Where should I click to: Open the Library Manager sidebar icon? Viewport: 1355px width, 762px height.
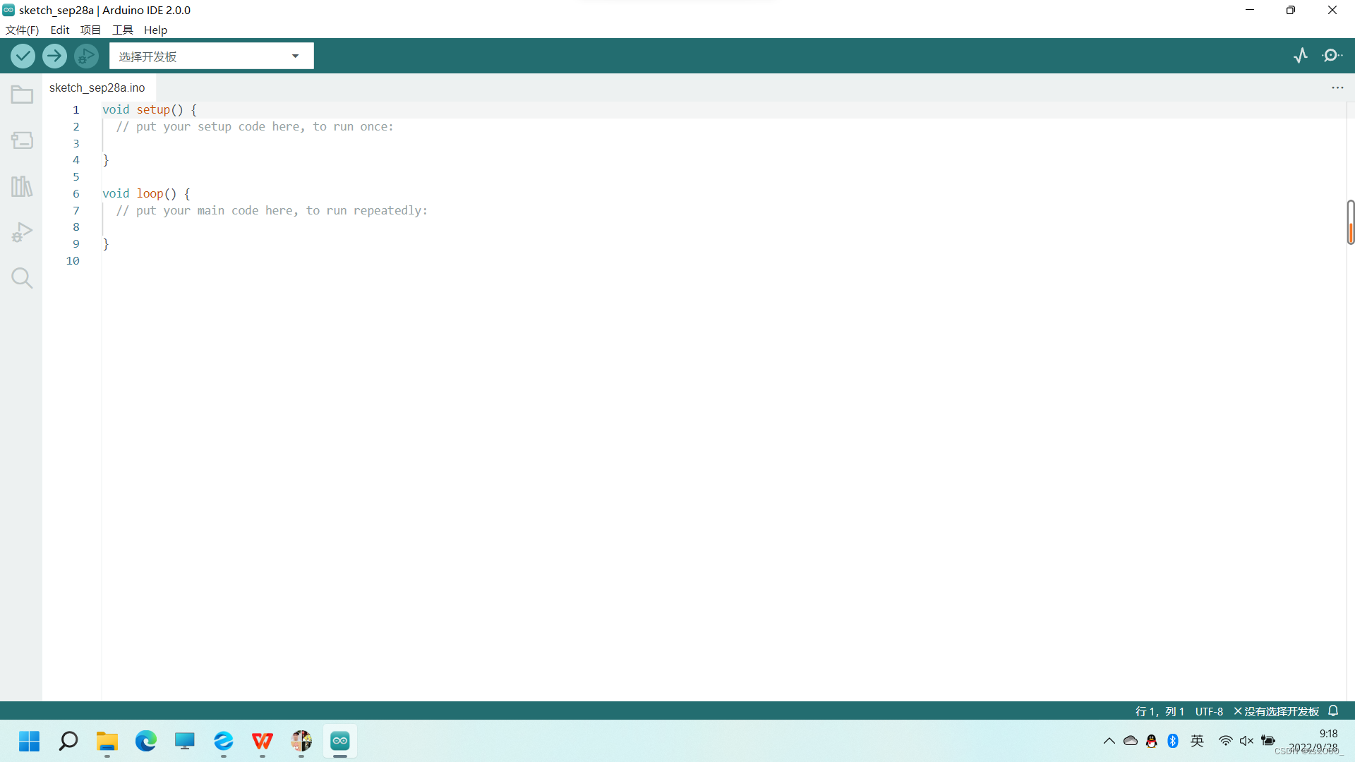(22, 186)
